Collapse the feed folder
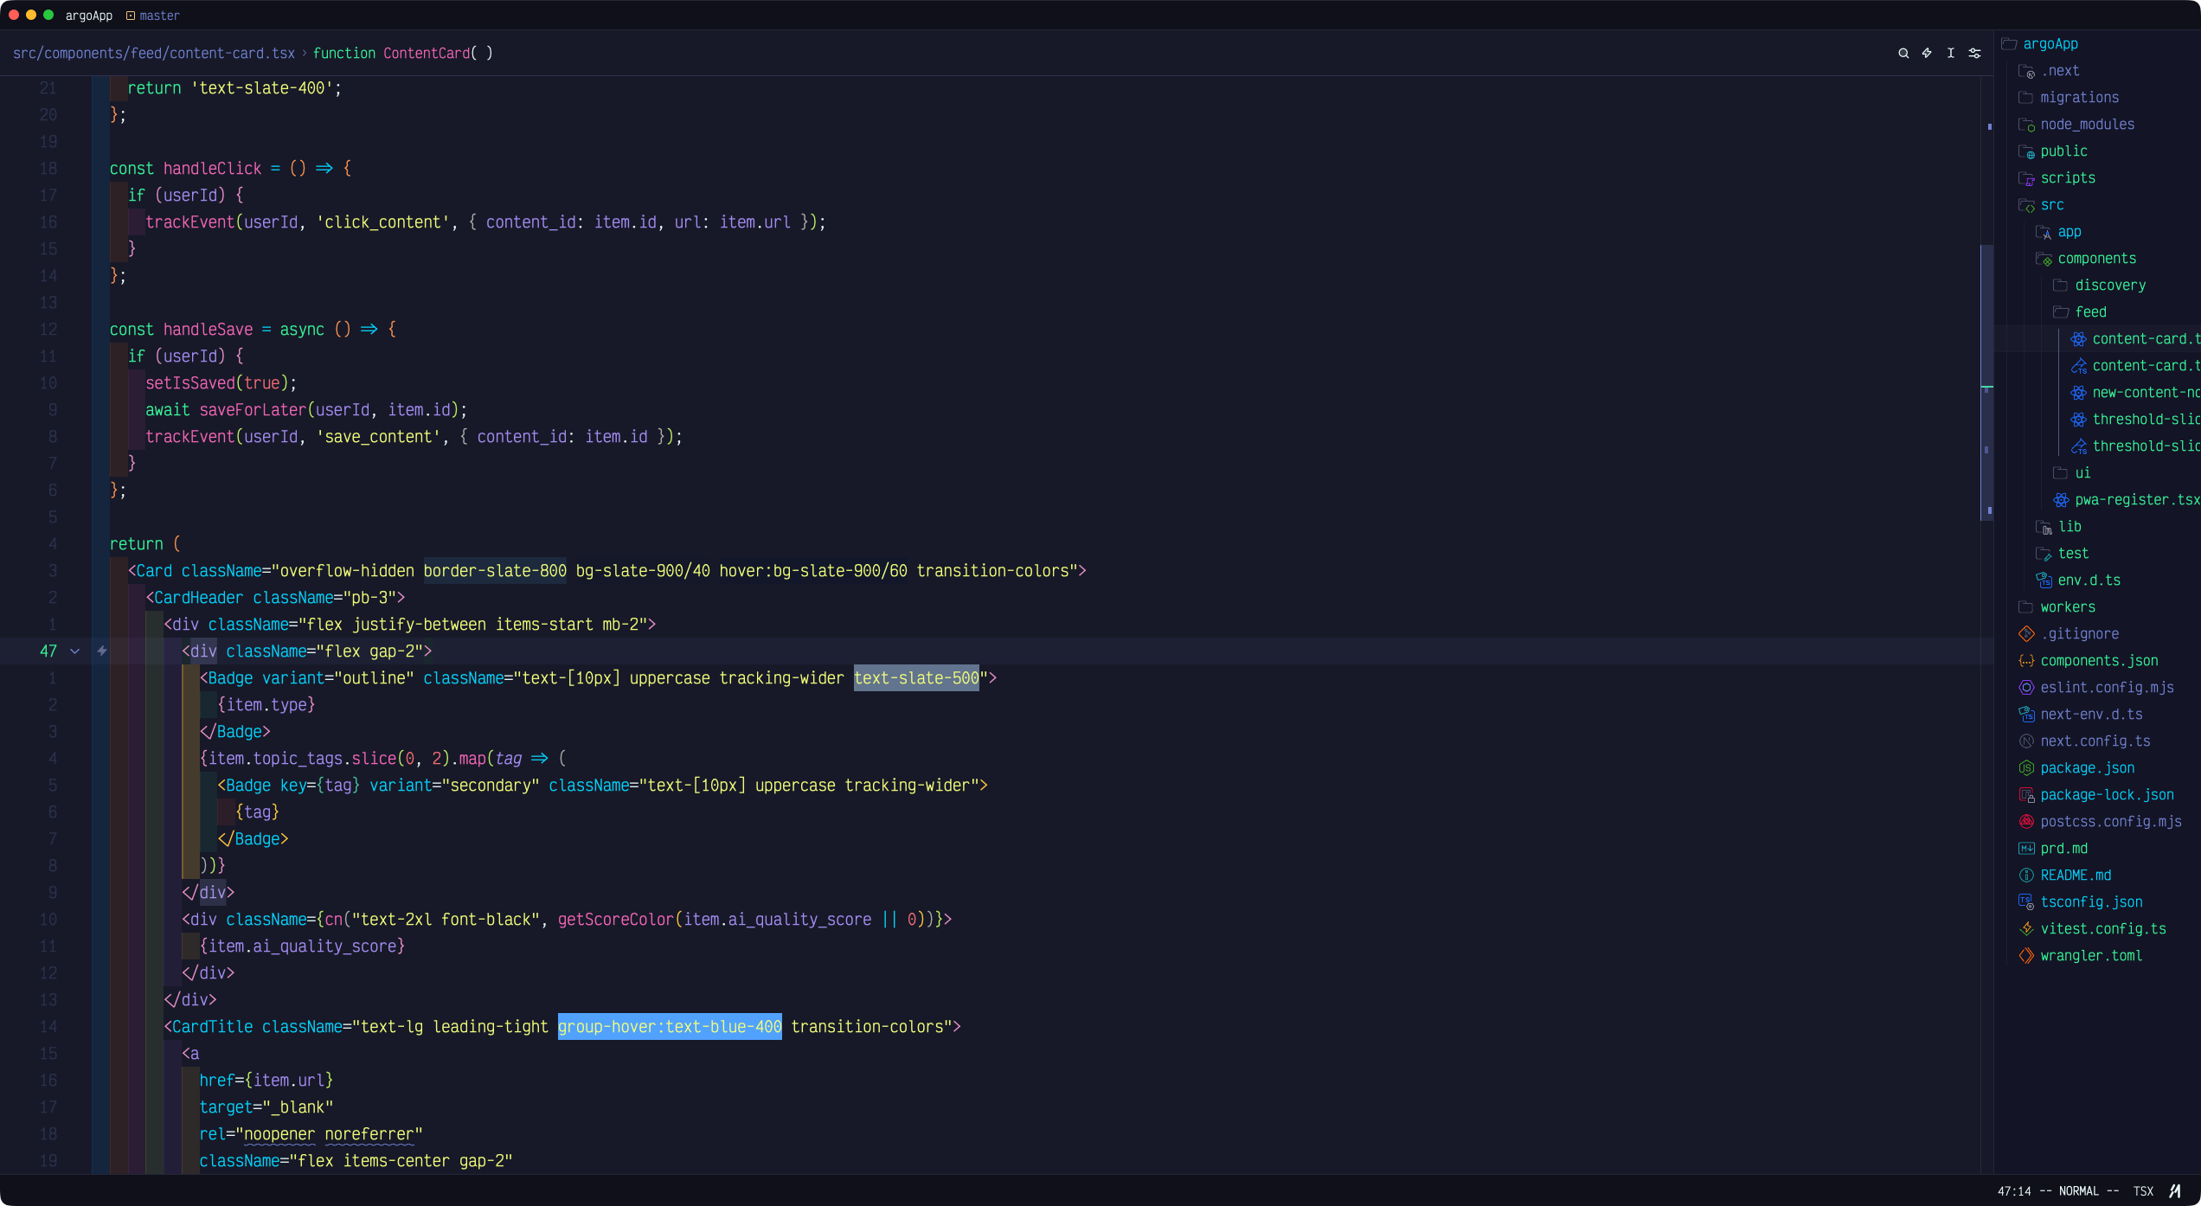Viewport: 2201px width, 1206px height. click(2080, 312)
